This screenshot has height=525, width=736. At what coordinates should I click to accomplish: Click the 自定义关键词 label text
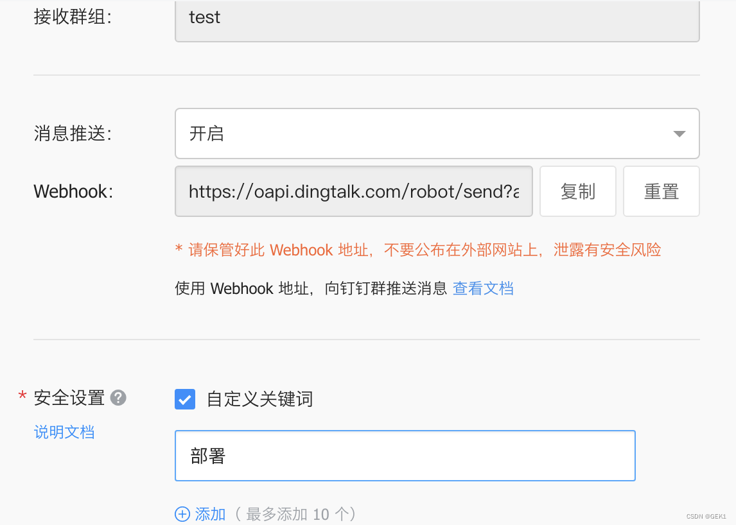click(x=259, y=399)
